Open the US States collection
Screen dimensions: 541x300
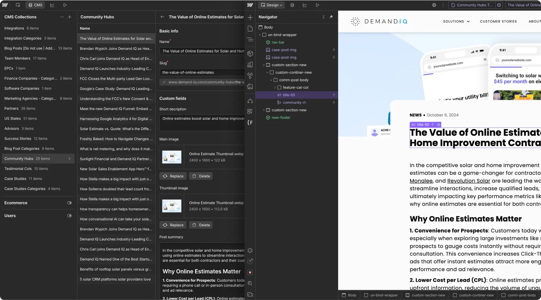coord(38,118)
